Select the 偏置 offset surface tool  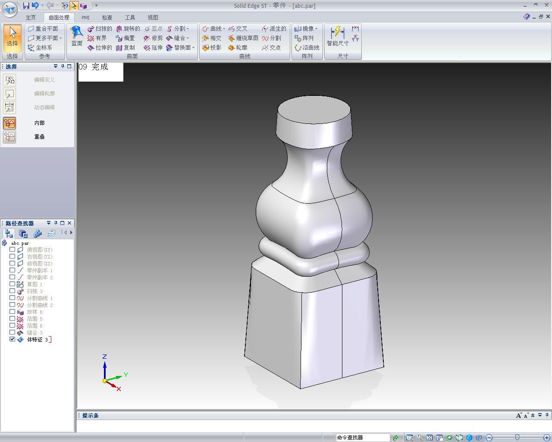click(125, 38)
